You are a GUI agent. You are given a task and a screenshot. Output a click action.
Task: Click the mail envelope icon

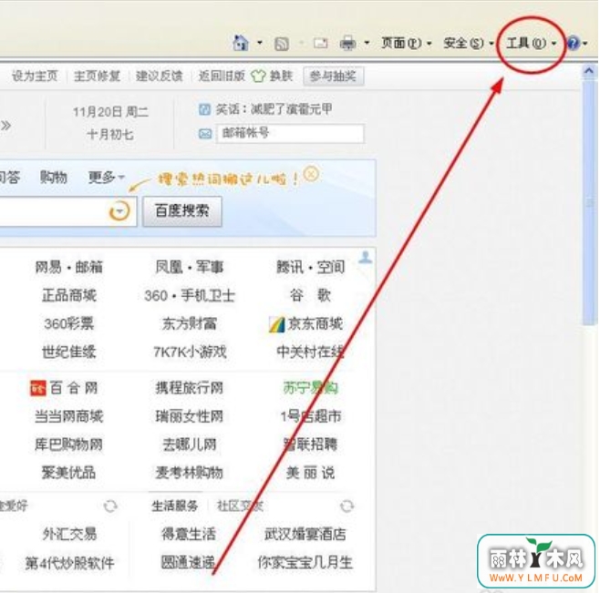[x=205, y=134]
